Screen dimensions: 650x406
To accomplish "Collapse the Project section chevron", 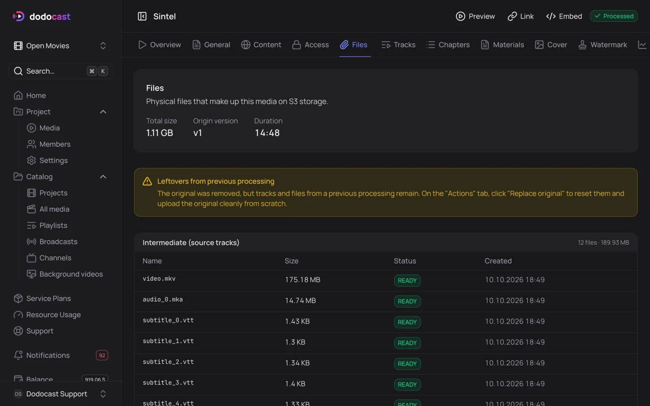I will click(103, 112).
